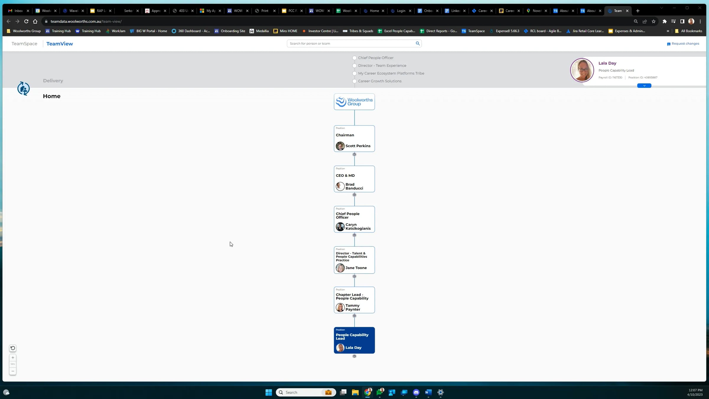709x399 pixels.
Task: Zoom out with the minus button
Action: pos(13,371)
